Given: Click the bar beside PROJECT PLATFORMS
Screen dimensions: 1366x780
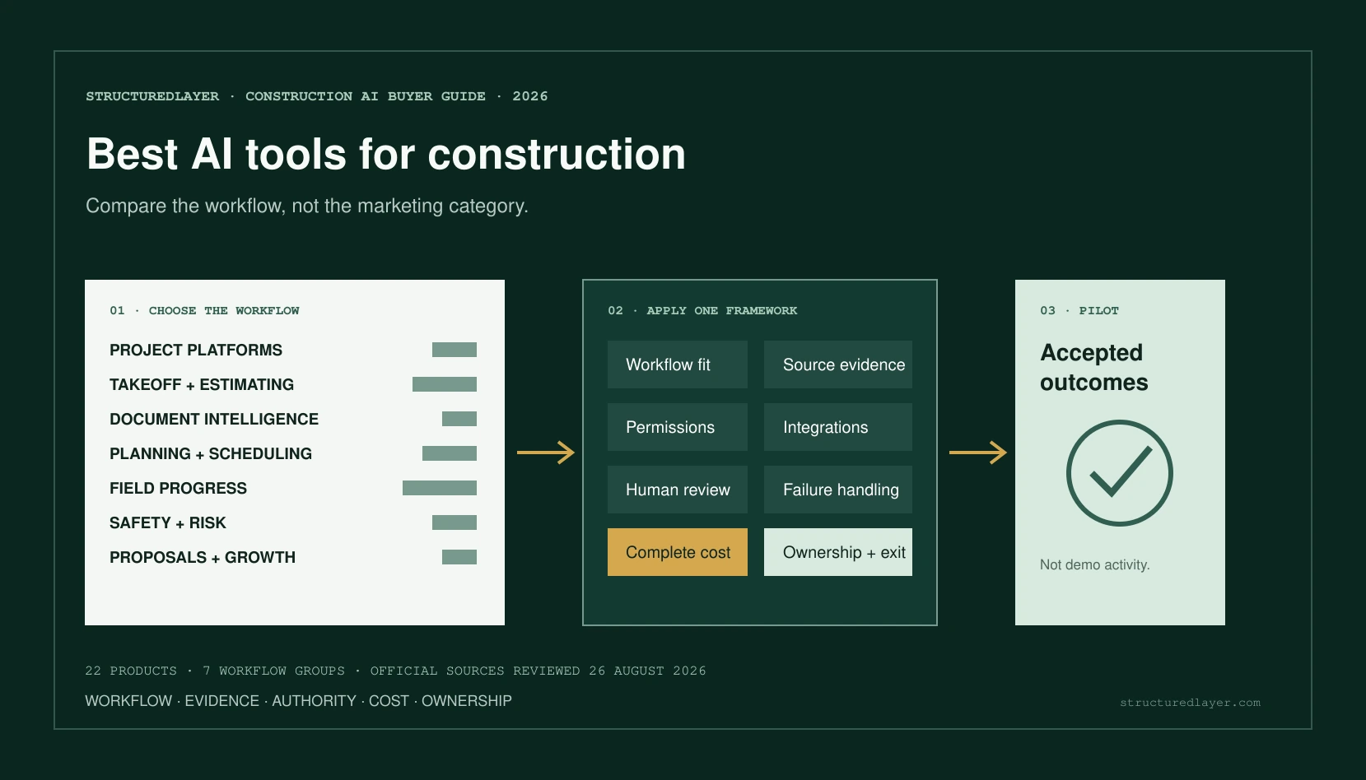Looking at the screenshot, I should (x=455, y=350).
